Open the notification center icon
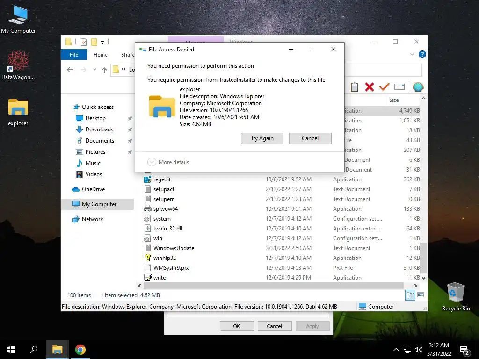This screenshot has width=479, height=359. [x=464, y=350]
